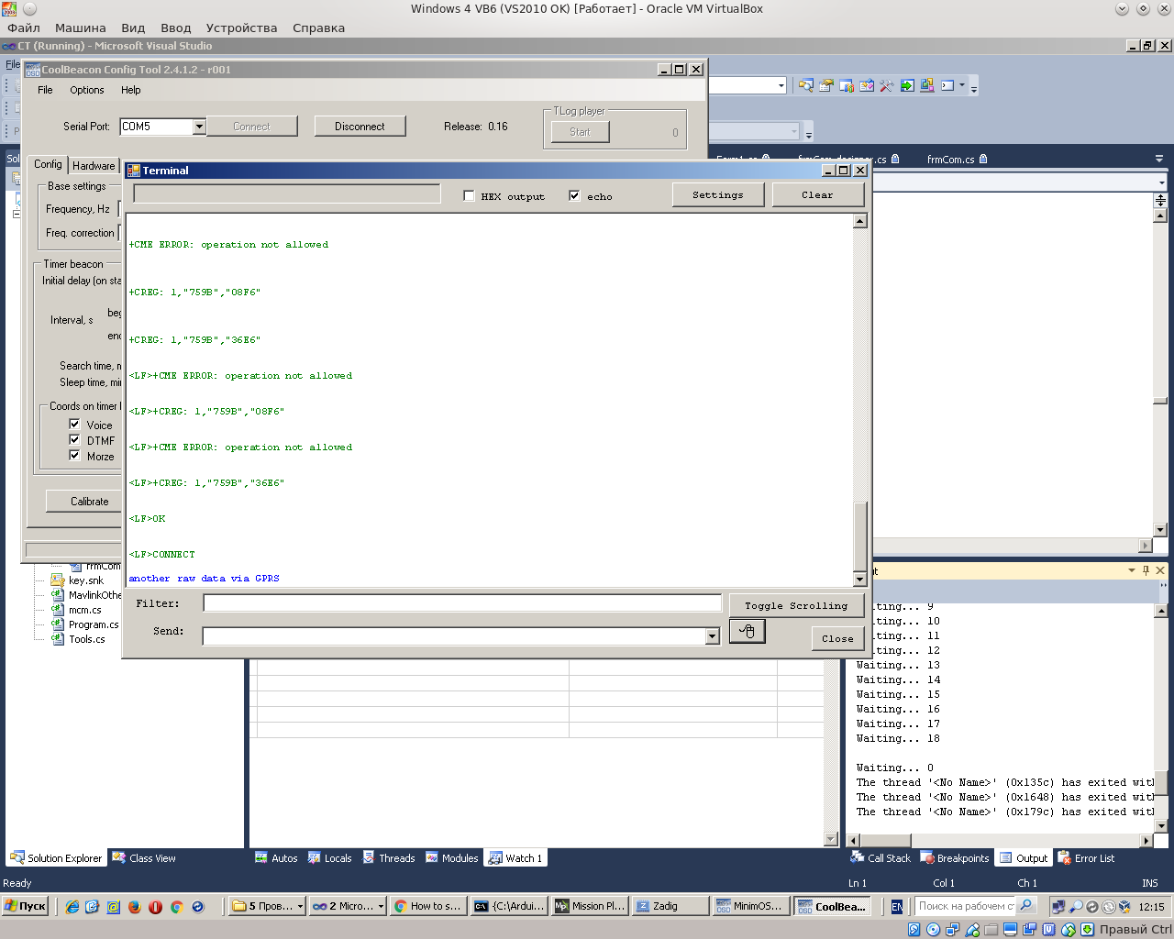Viewport: 1174px width, 939px height.
Task: Open the Visual Studio toolbar search combo dropdown
Action: (x=781, y=85)
